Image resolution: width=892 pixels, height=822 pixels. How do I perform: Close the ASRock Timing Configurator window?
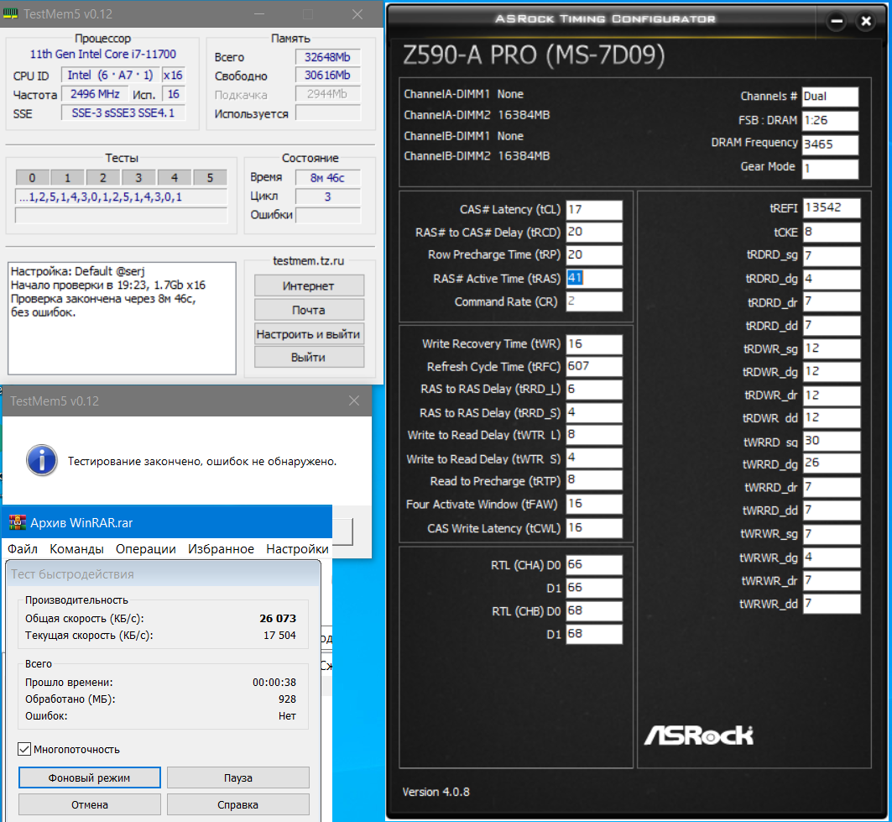(x=866, y=21)
